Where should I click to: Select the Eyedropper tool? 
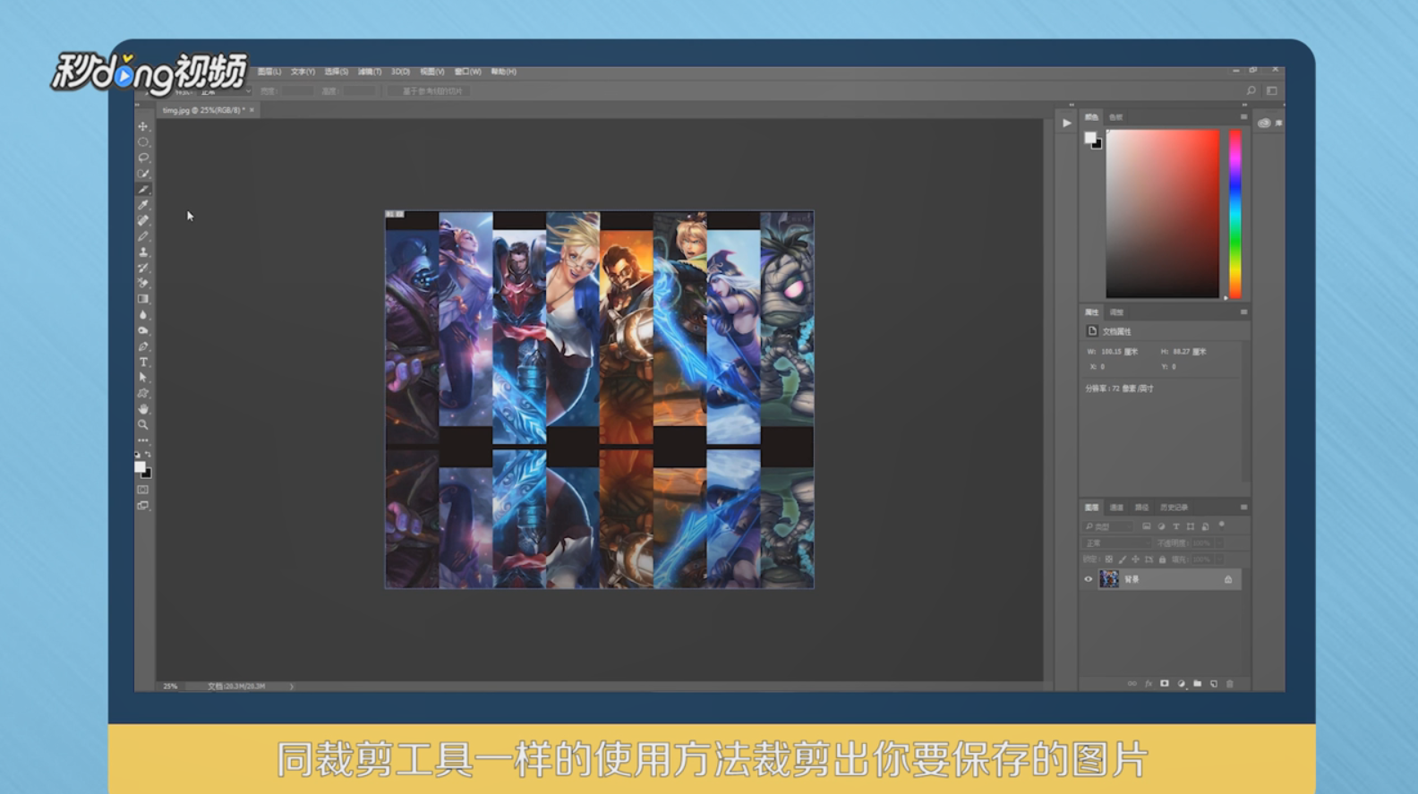[143, 205]
